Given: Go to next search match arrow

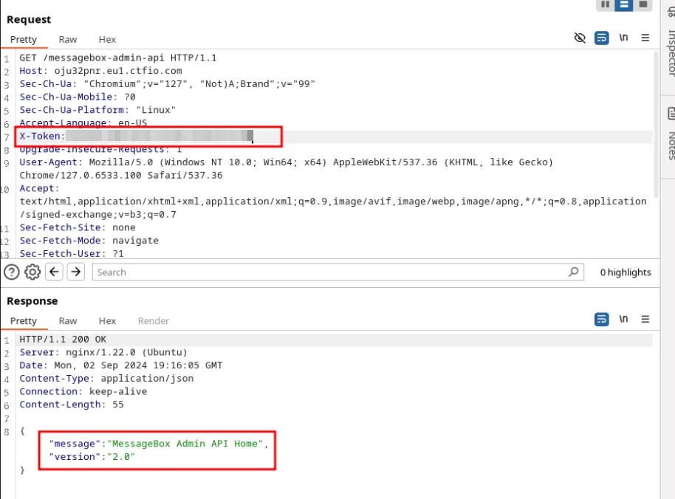Looking at the screenshot, I should tap(76, 272).
